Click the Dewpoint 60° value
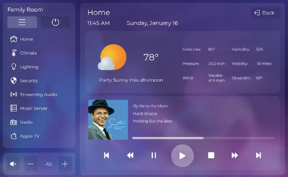Image resolution: width=288 pixels, height=177 pixels. [x=259, y=78]
